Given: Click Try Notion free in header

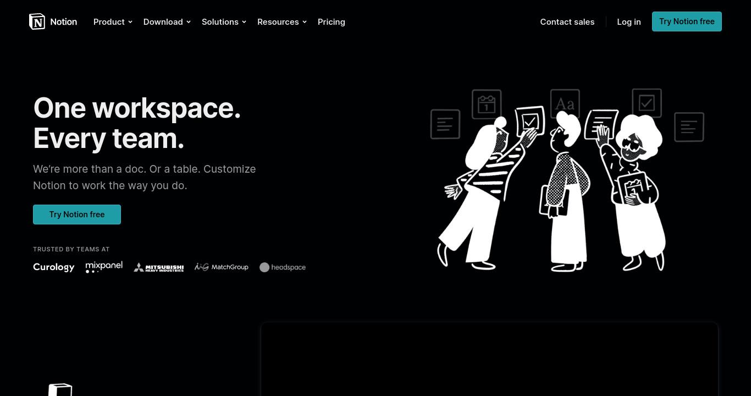Looking at the screenshot, I should (687, 21).
